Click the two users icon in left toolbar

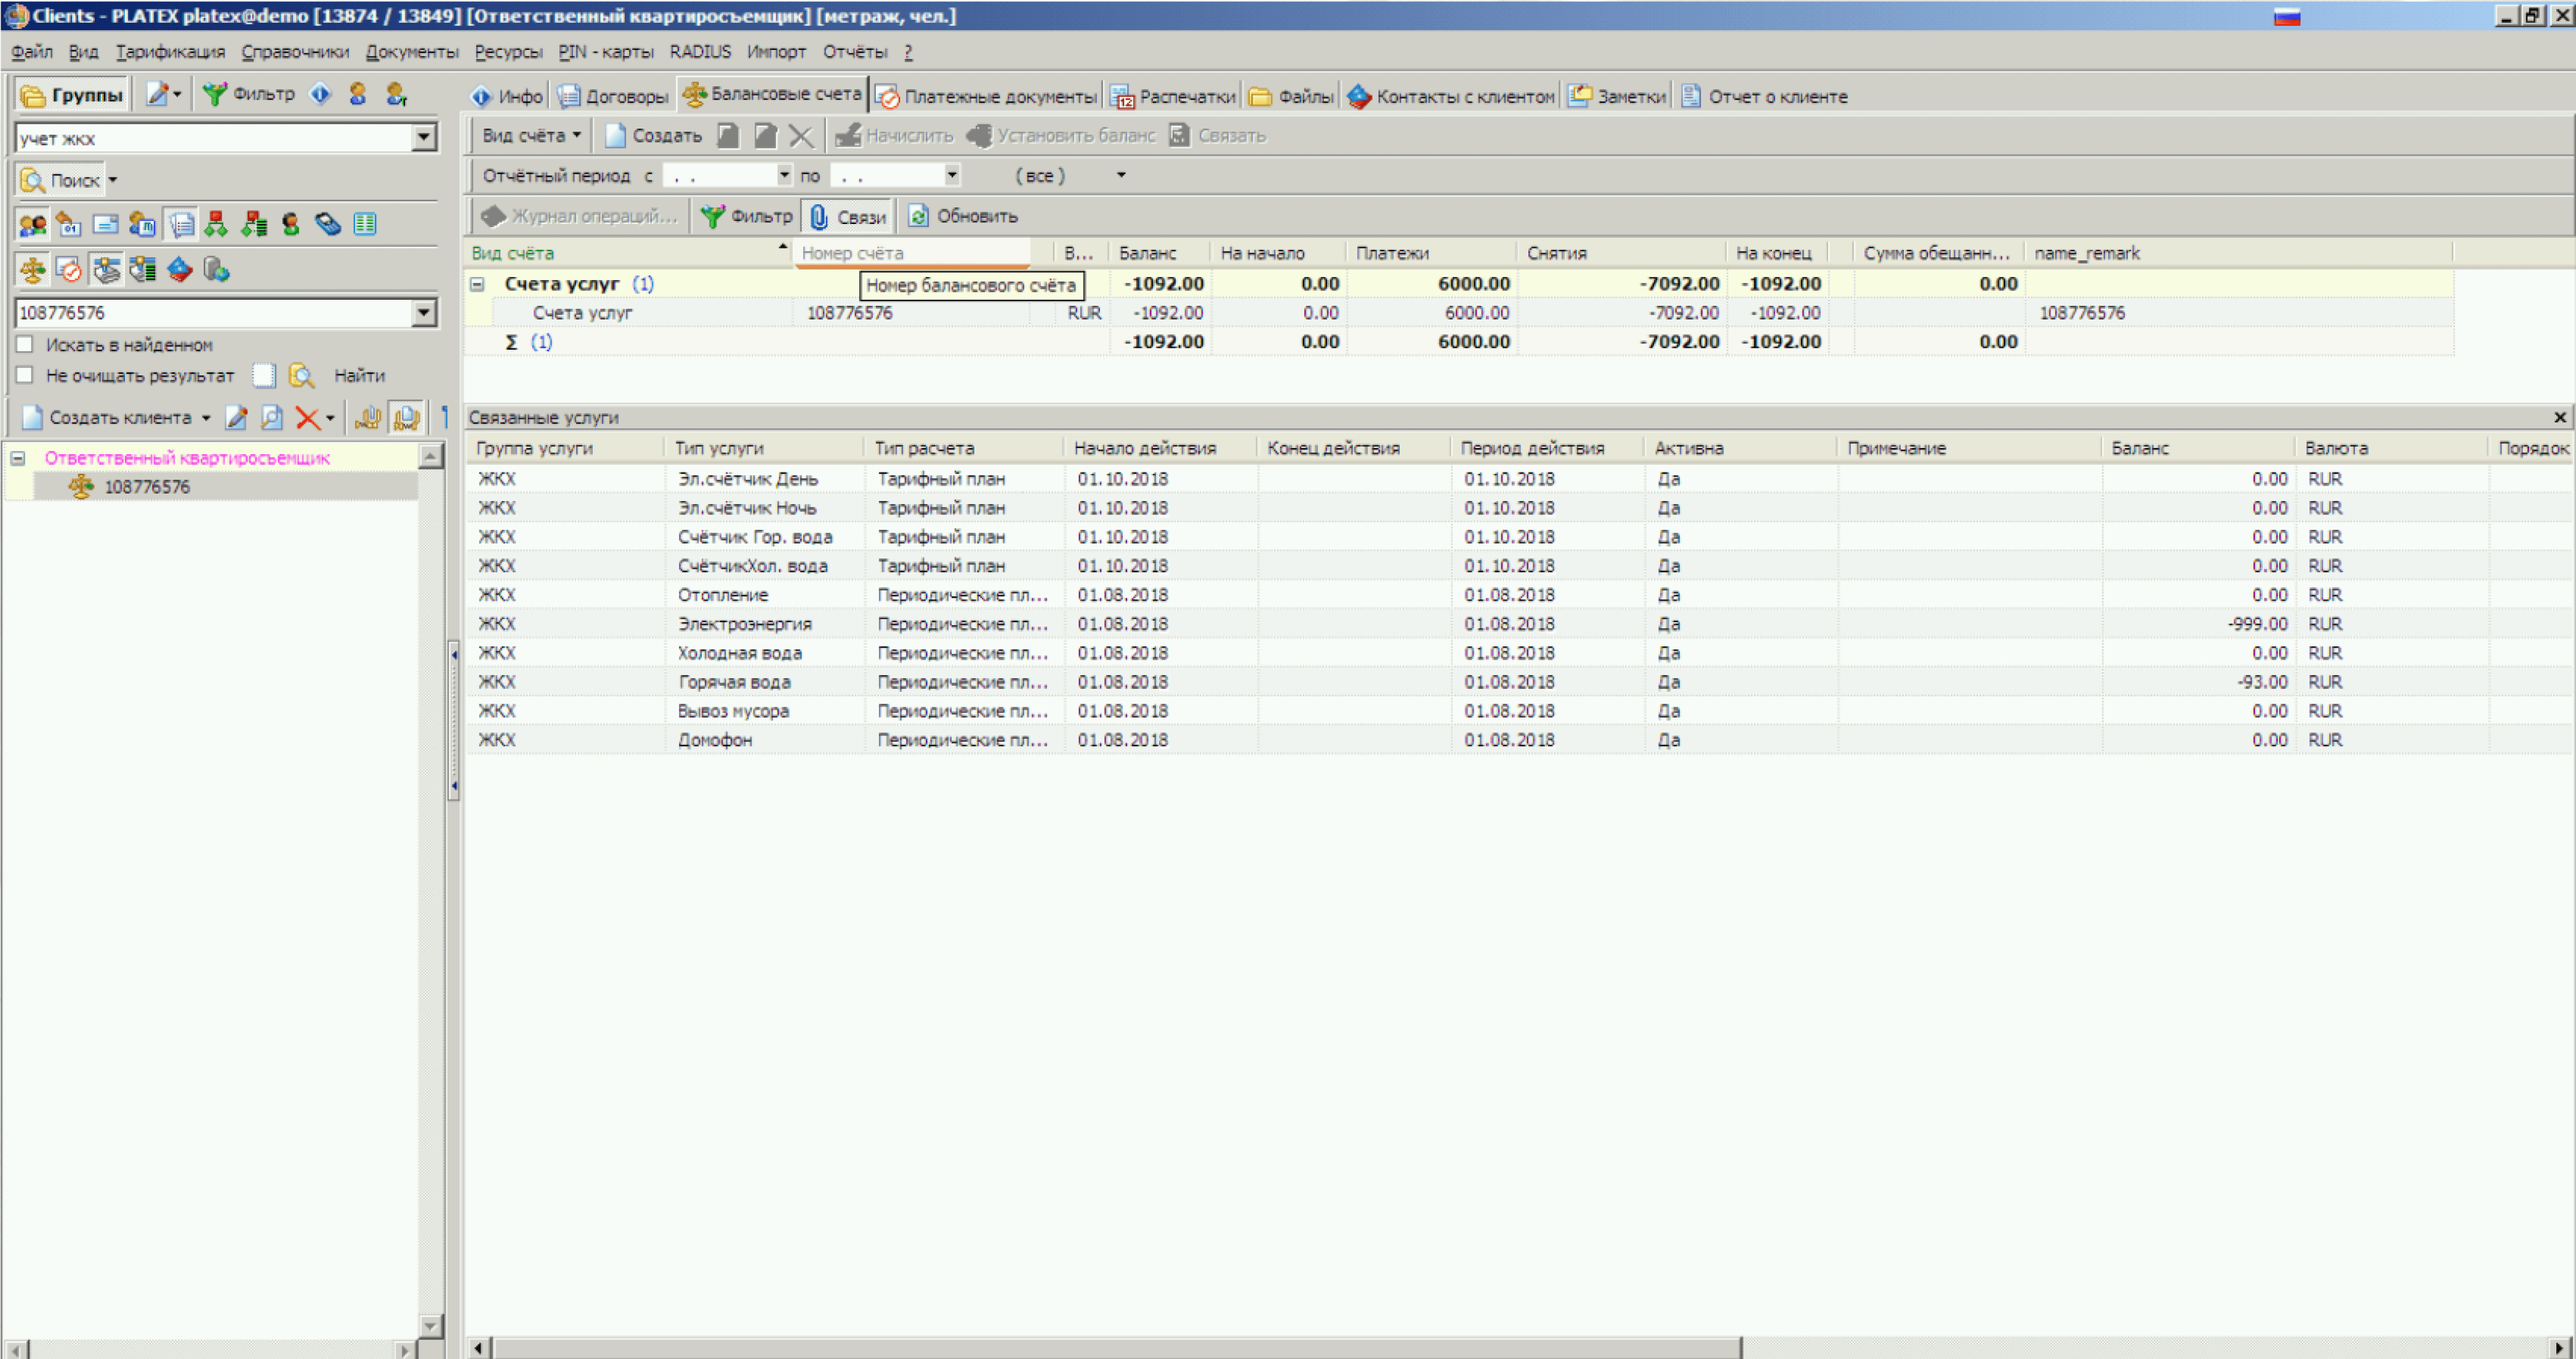(32, 224)
